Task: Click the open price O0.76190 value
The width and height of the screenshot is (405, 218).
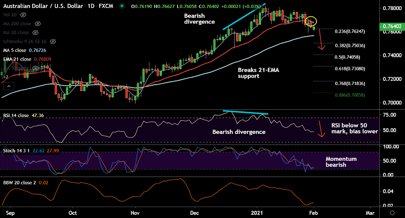Action: (141, 6)
